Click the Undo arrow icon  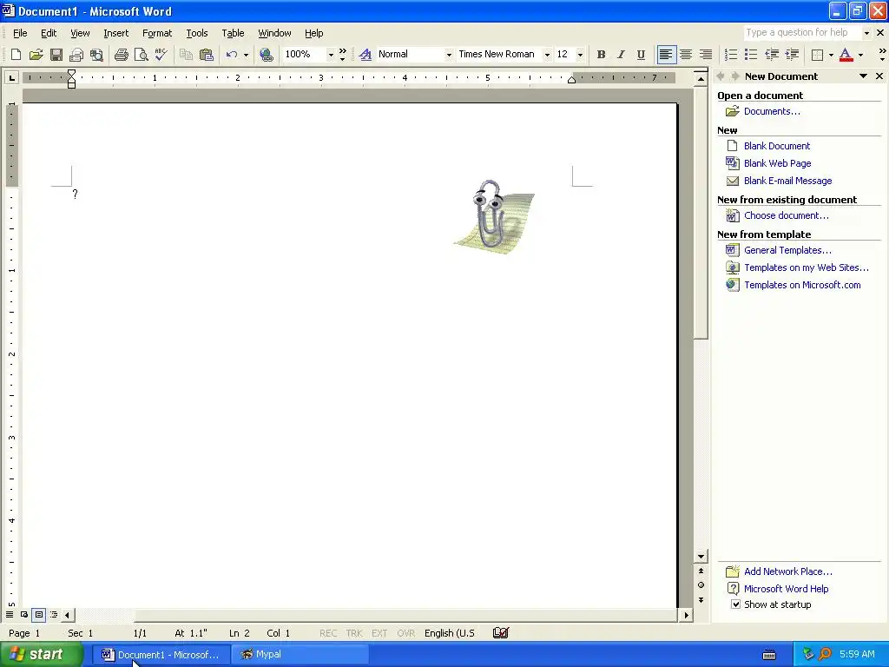point(231,55)
